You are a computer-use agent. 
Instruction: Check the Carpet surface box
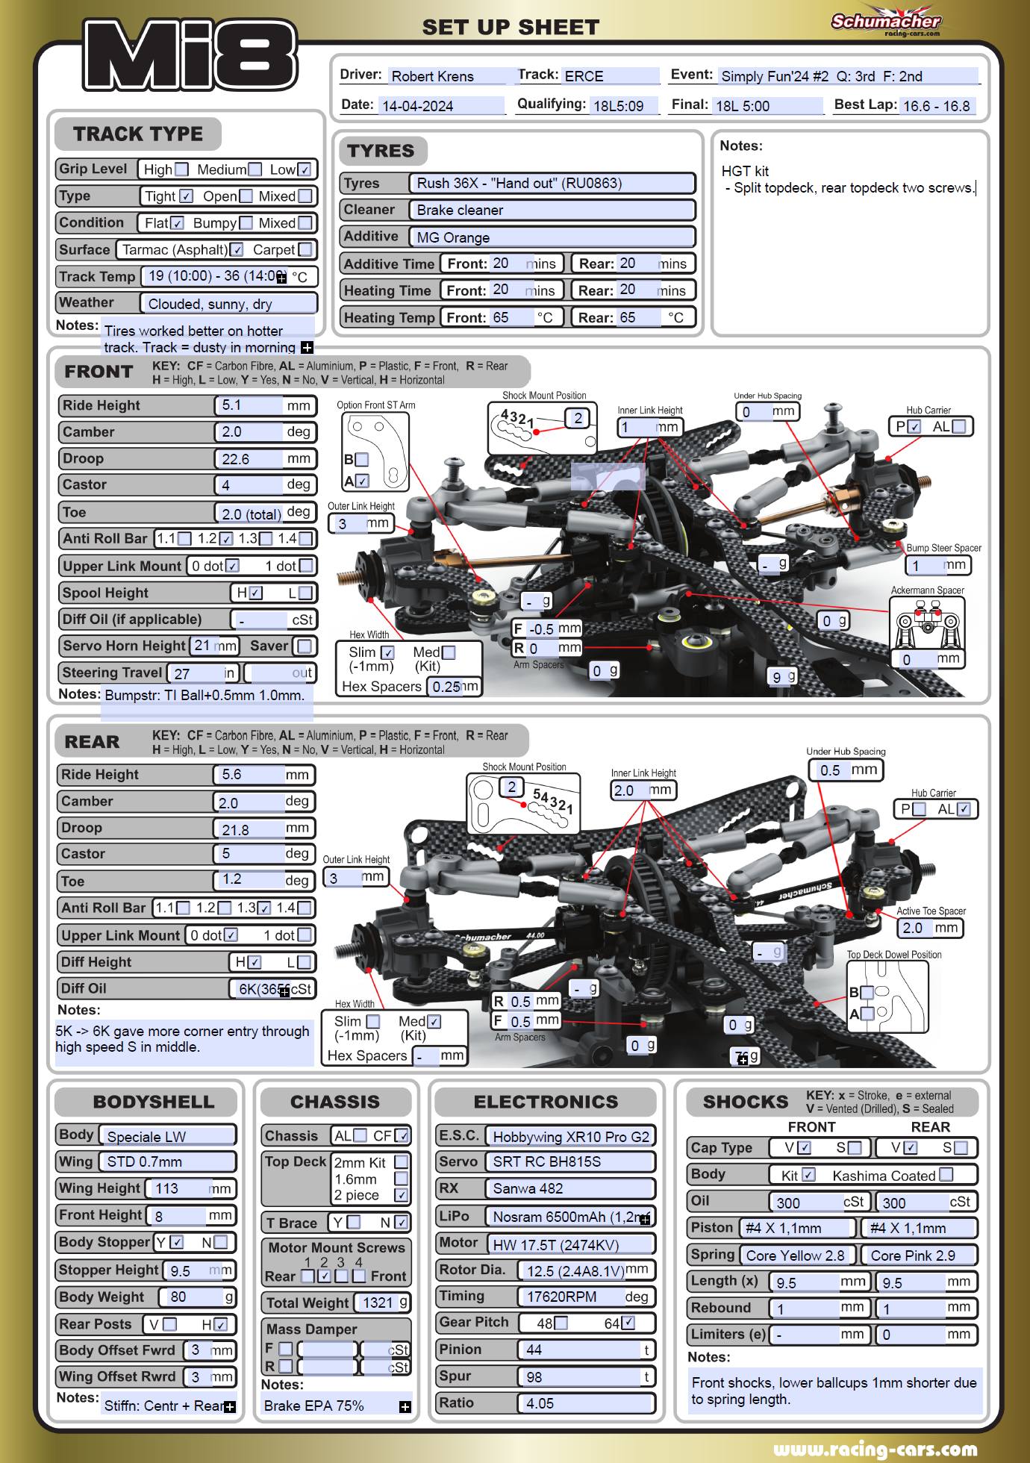tap(305, 249)
